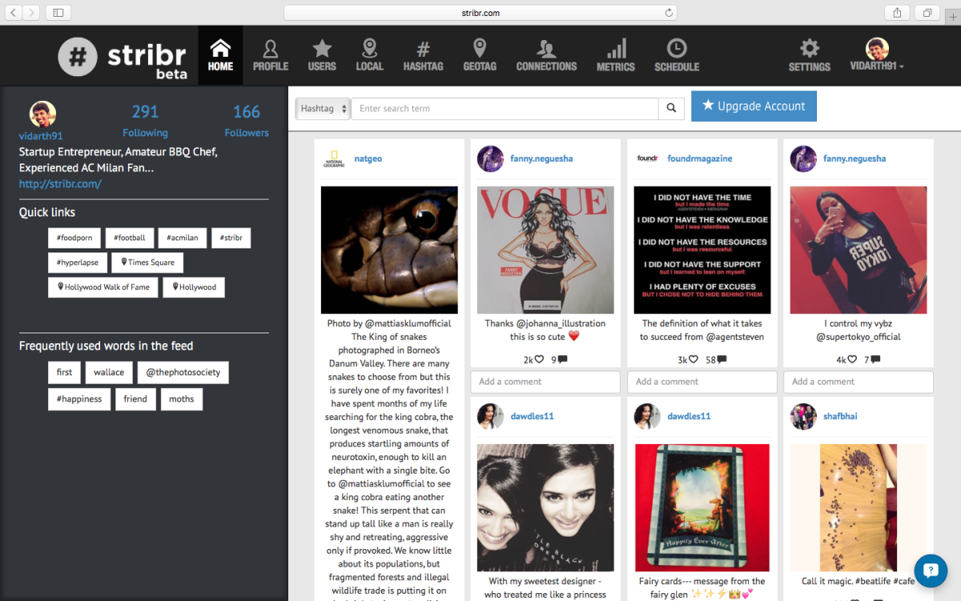Open the Schedule section
Image resolution: width=961 pixels, height=601 pixels.
pyautogui.click(x=676, y=54)
